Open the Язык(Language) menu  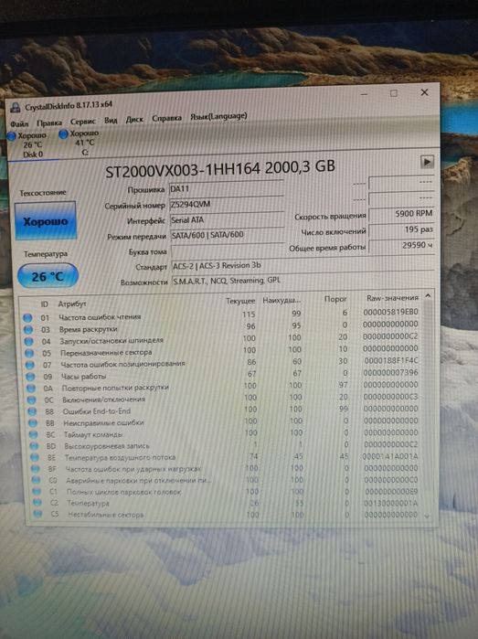(x=218, y=116)
